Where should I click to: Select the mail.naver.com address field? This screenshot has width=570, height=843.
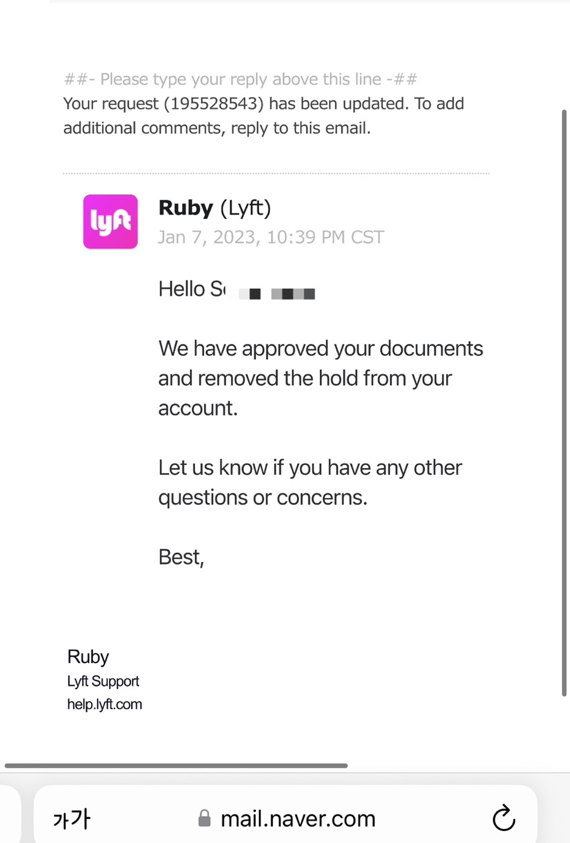coord(286,817)
